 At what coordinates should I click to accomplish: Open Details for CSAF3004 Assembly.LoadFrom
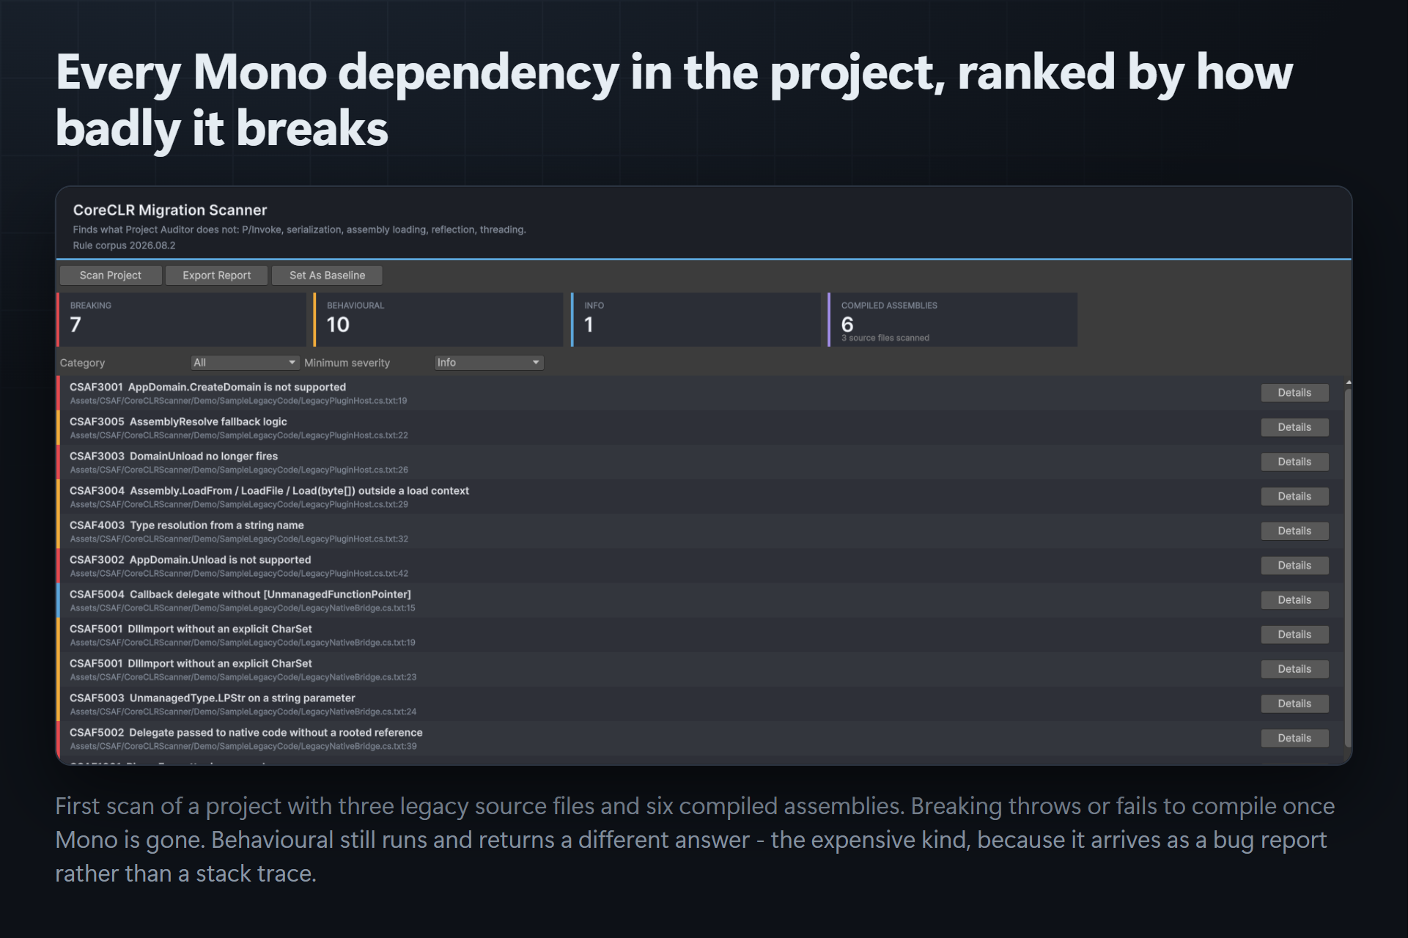click(1294, 496)
